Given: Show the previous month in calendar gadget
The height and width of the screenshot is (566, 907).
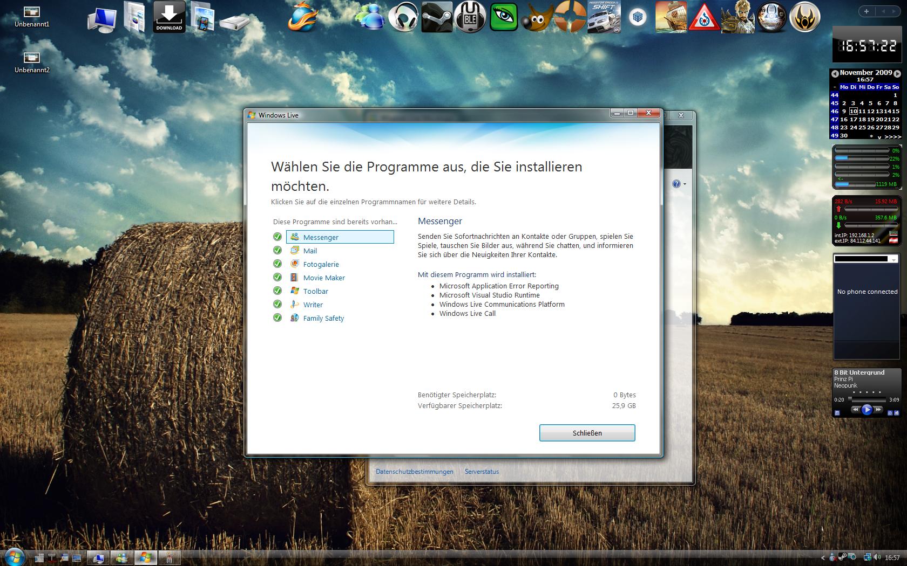Looking at the screenshot, I should (x=835, y=73).
